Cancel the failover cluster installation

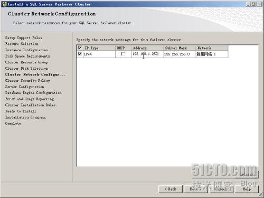(221, 189)
